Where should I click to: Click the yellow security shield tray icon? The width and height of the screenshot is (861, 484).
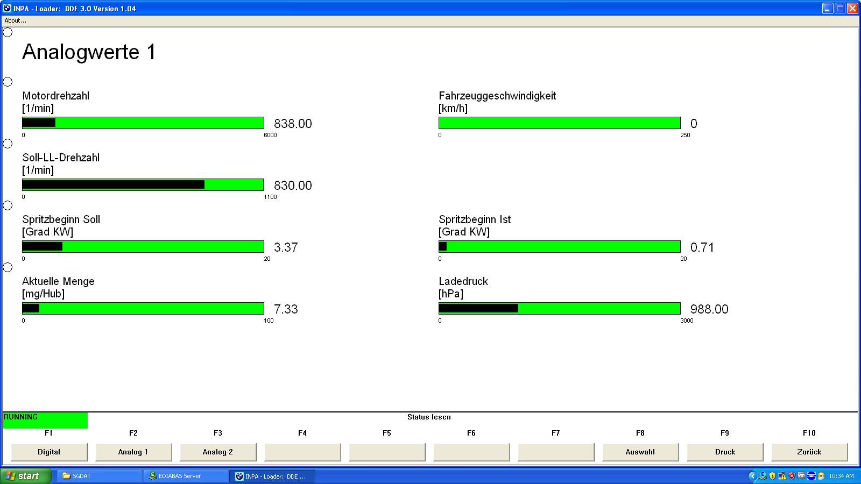772,476
